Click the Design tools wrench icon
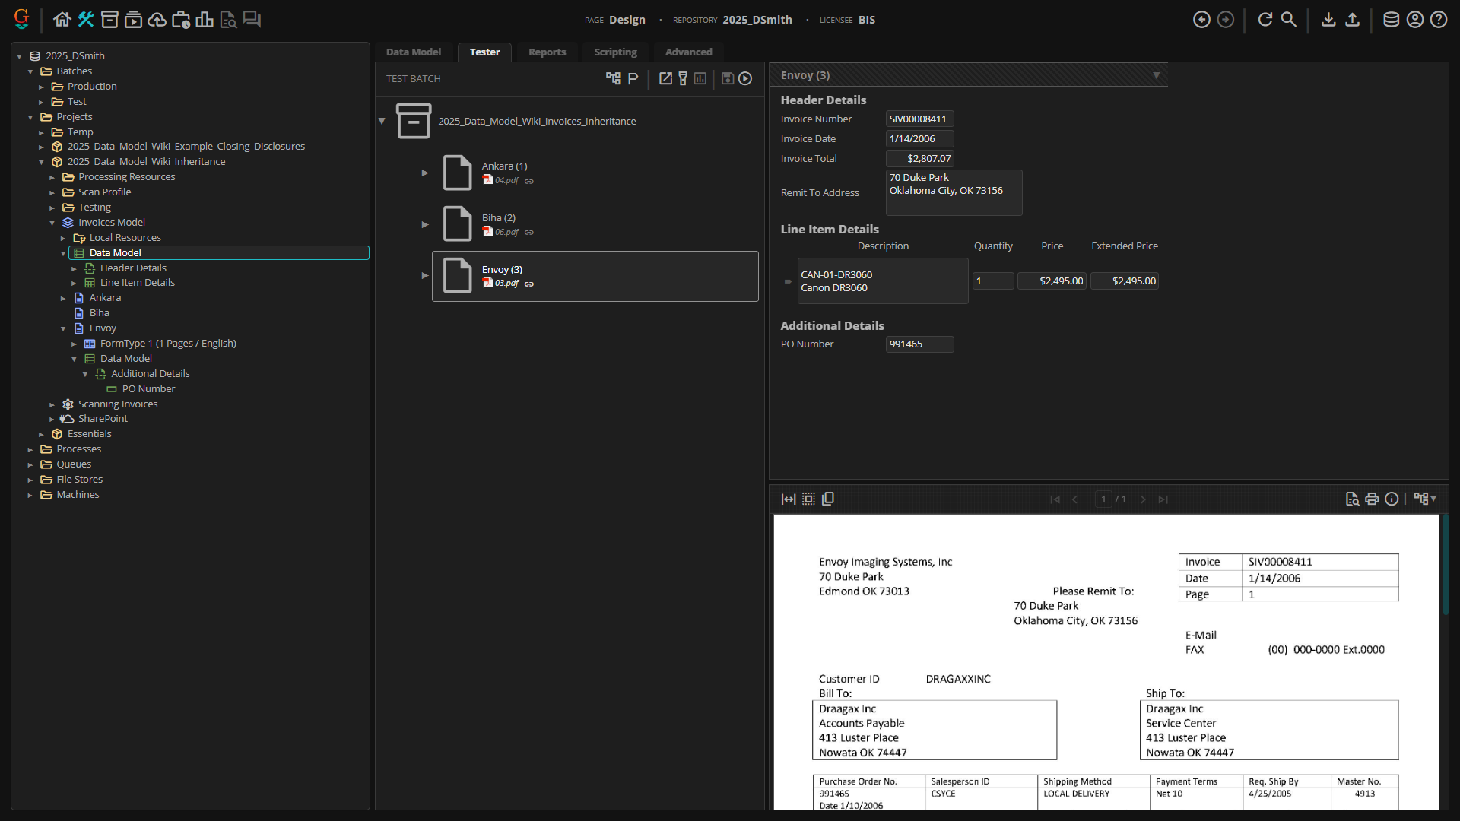Screen dimensions: 1460x821 (86, 20)
